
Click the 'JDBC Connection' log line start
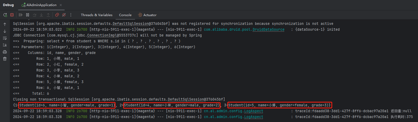pyautogui.click(x=29, y=35)
